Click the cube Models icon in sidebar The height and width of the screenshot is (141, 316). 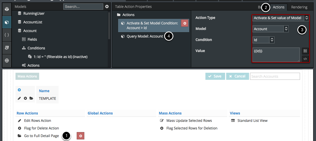click(7, 22)
